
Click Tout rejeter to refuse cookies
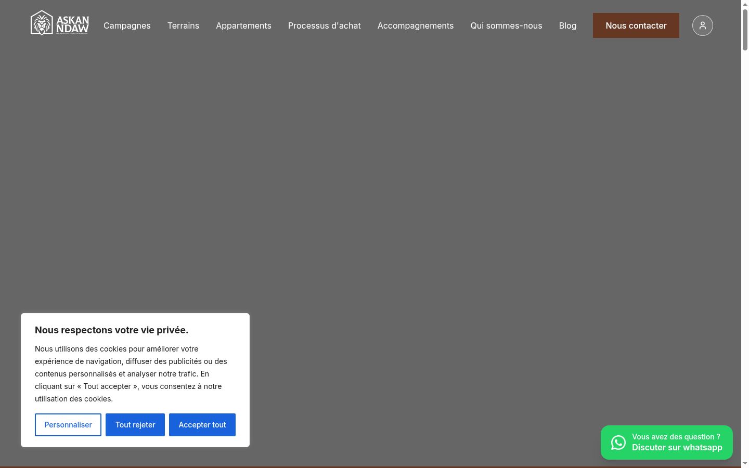point(135,425)
